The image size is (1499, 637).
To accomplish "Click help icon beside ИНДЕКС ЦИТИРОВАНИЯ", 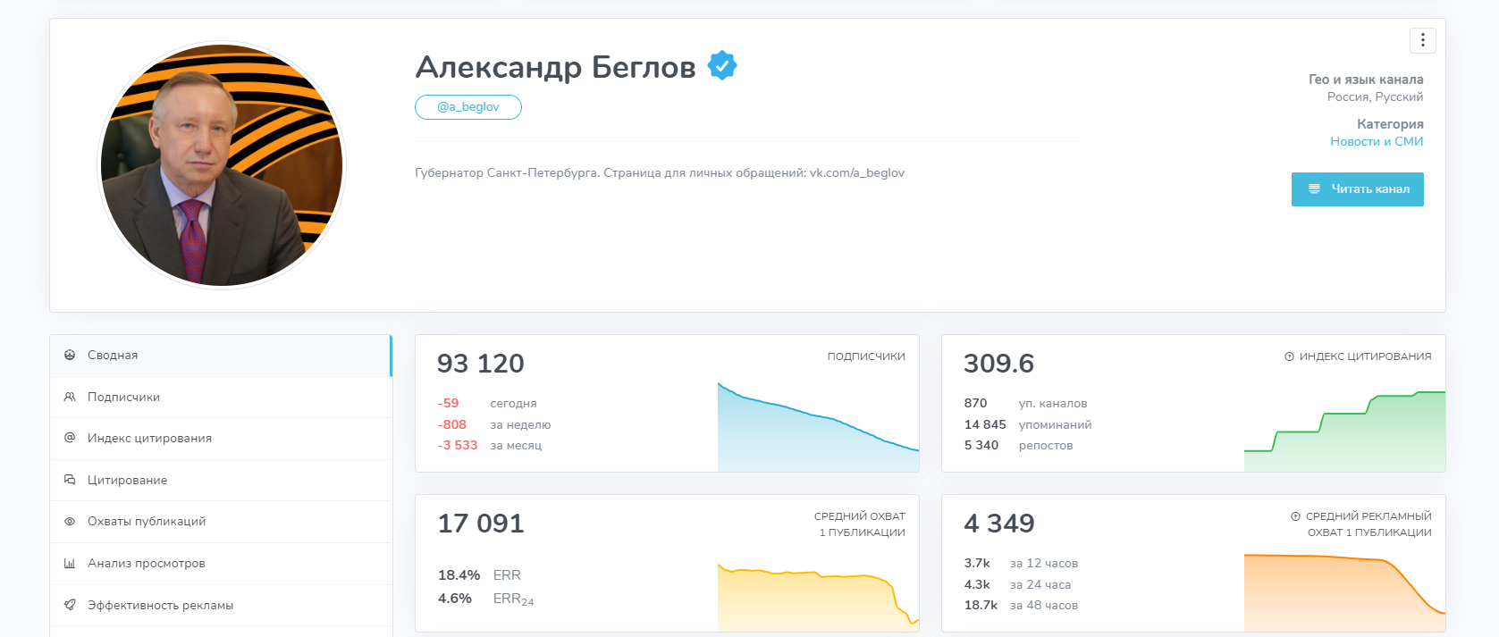I will click(1289, 356).
